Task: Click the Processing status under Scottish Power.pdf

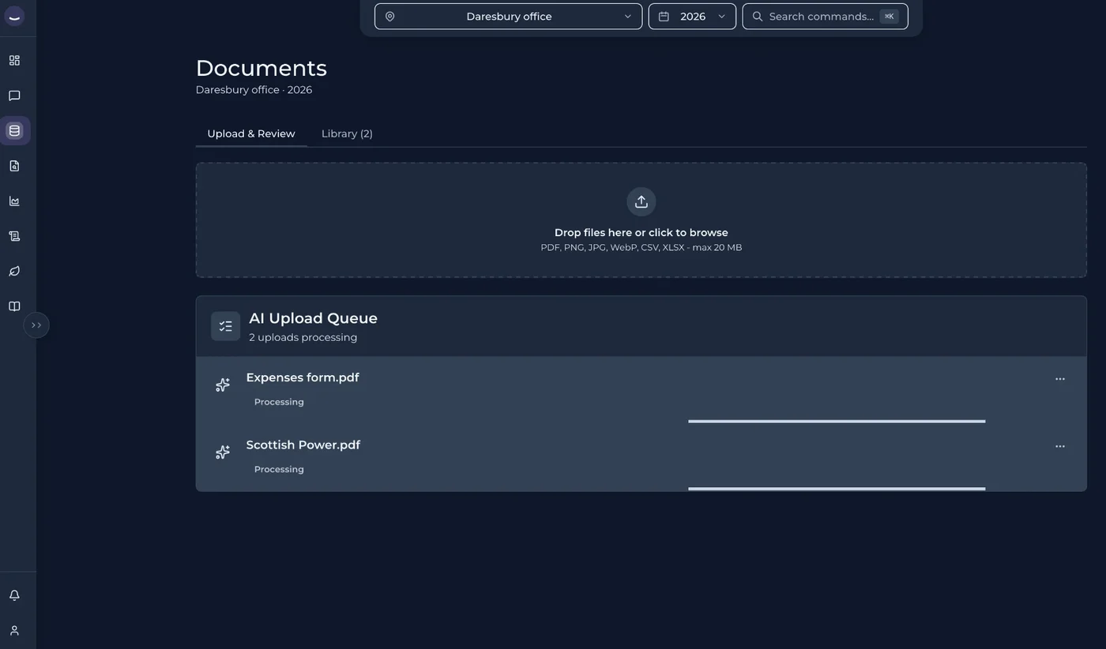Action: click(x=279, y=469)
